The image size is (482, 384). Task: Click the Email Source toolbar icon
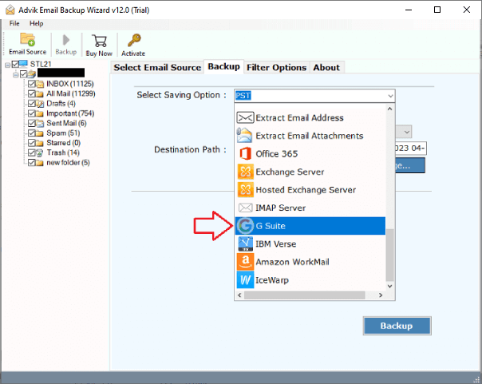27,44
